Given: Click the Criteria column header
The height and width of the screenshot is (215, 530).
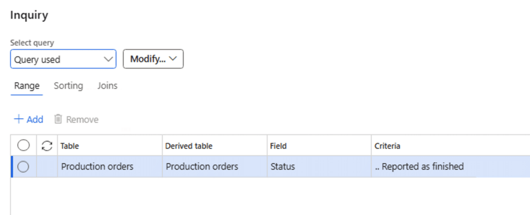Looking at the screenshot, I should tap(387, 146).
